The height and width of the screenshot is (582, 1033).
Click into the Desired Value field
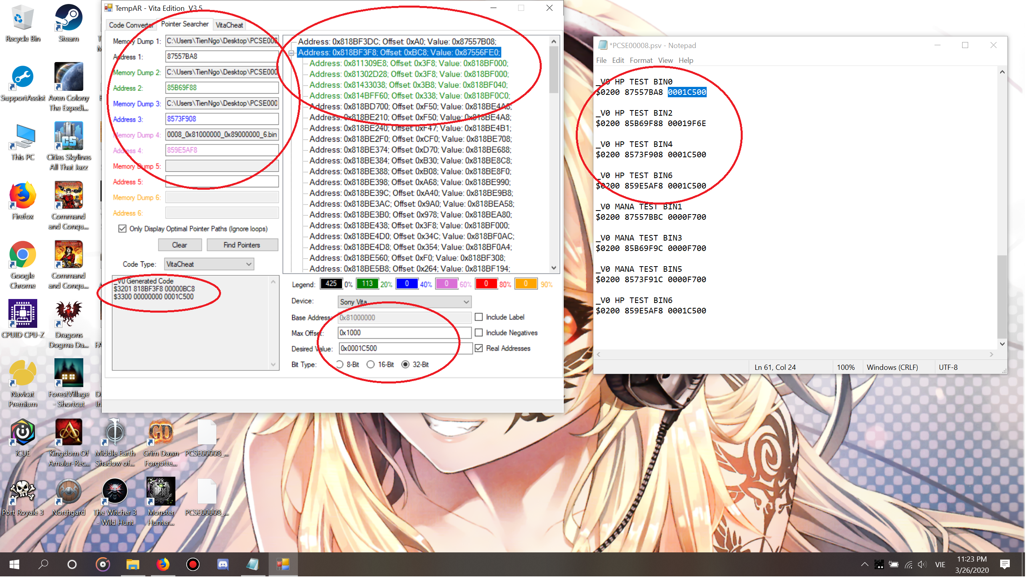(x=406, y=349)
